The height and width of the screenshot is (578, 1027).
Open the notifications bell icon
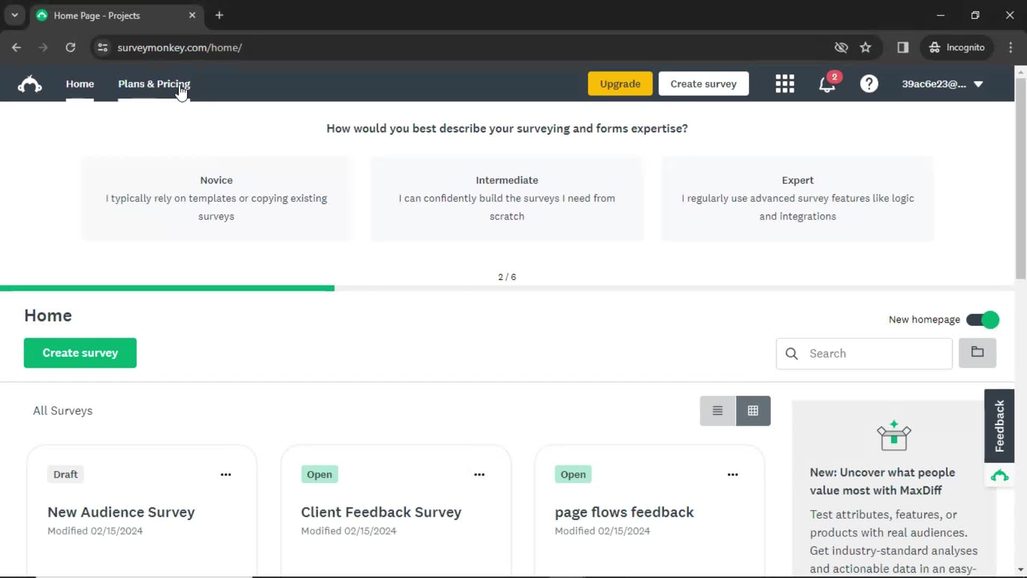tap(826, 83)
